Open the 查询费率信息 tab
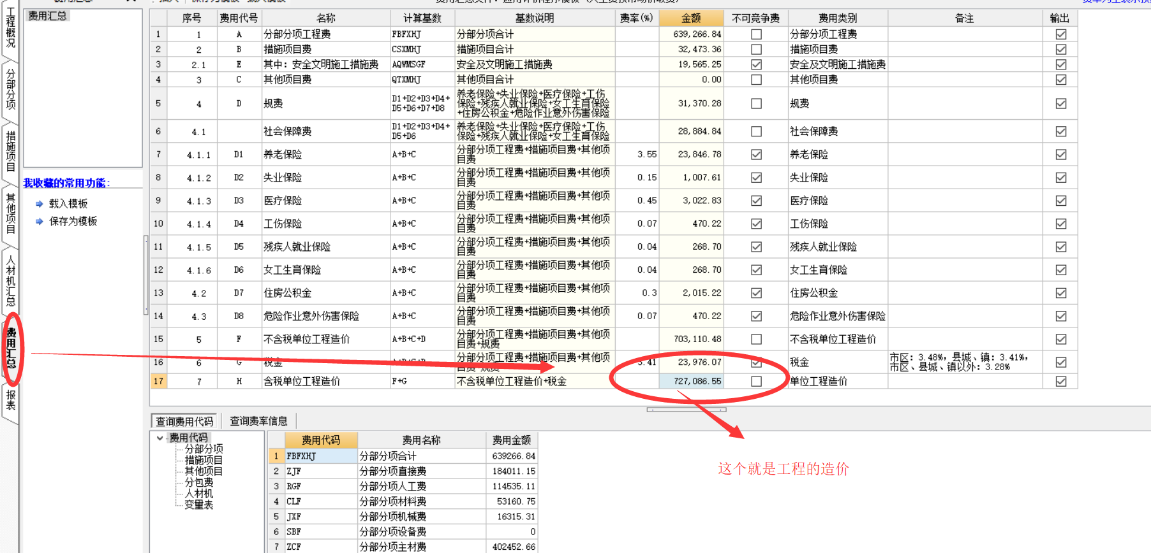Viewport: 1151px width, 553px height. [x=258, y=421]
